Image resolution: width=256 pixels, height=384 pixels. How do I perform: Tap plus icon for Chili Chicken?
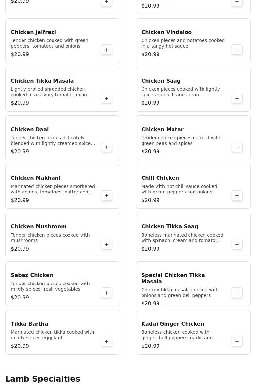(x=237, y=196)
